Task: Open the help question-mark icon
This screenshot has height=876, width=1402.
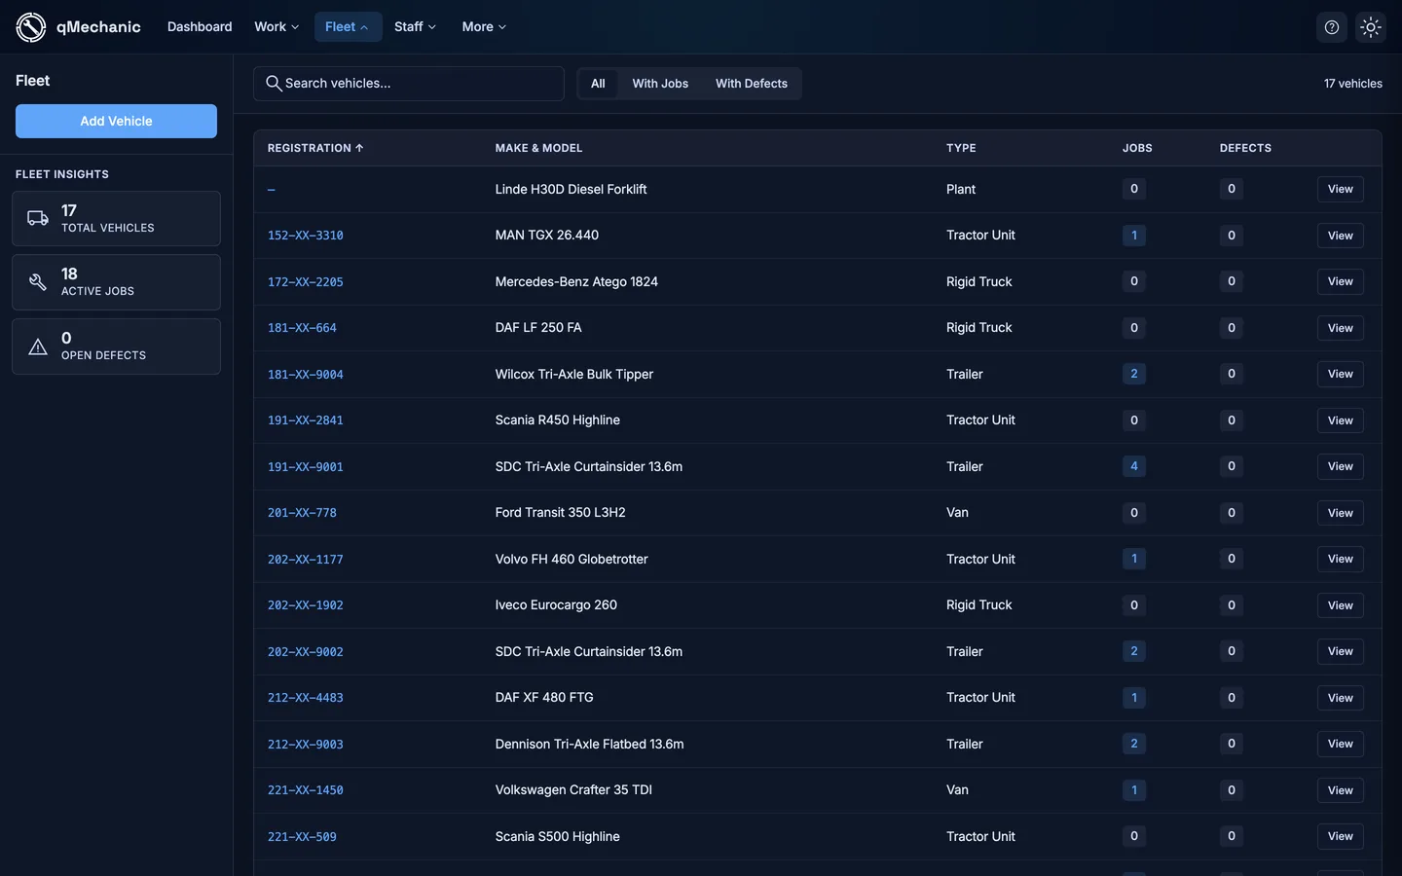Action: (x=1332, y=27)
